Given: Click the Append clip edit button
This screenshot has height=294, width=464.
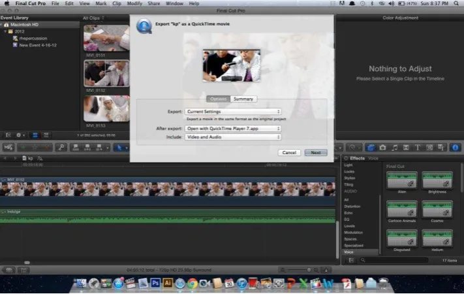Looking at the screenshot, I should tap(99, 147).
